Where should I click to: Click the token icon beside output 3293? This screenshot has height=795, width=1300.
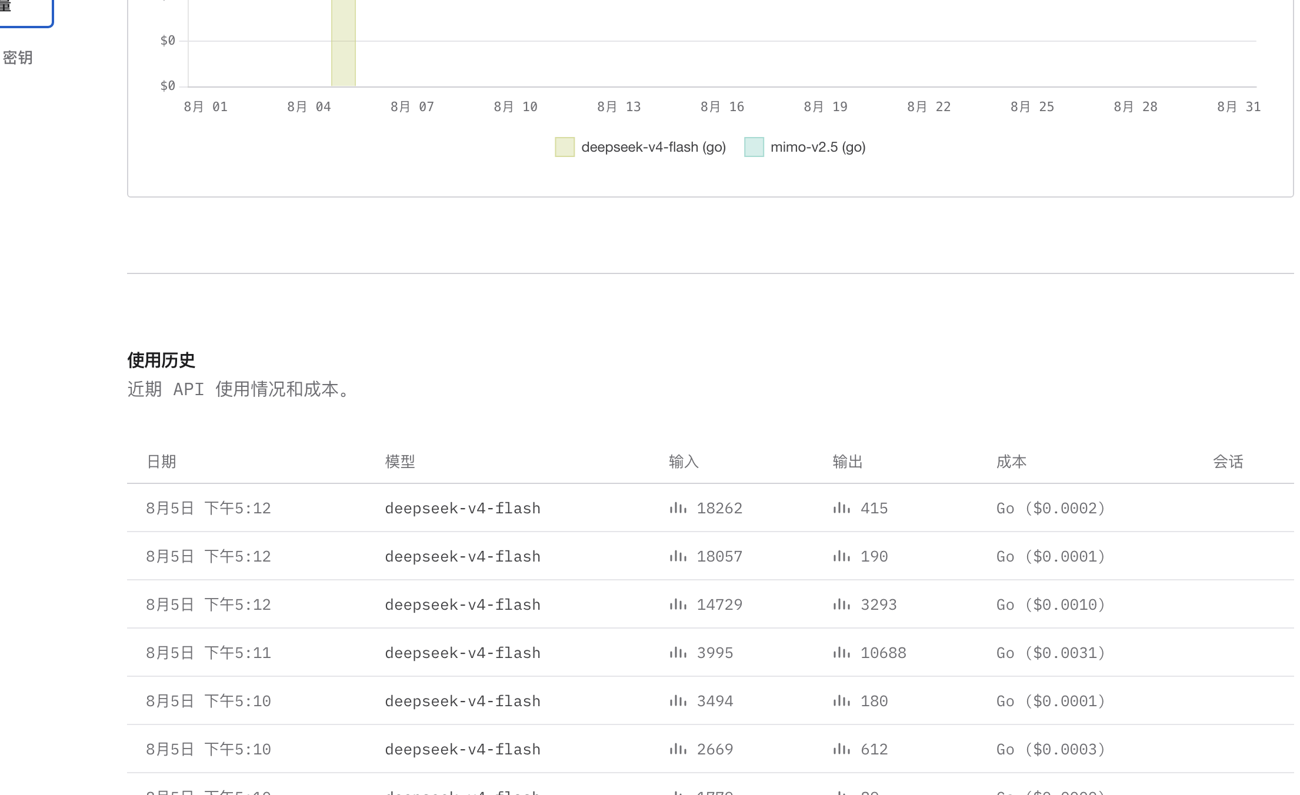coord(842,604)
